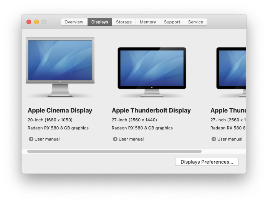The height and width of the screenshot is (202, 268).
Task: Click the Apple Cinema Display monitor image
Action: coord(60,67)
